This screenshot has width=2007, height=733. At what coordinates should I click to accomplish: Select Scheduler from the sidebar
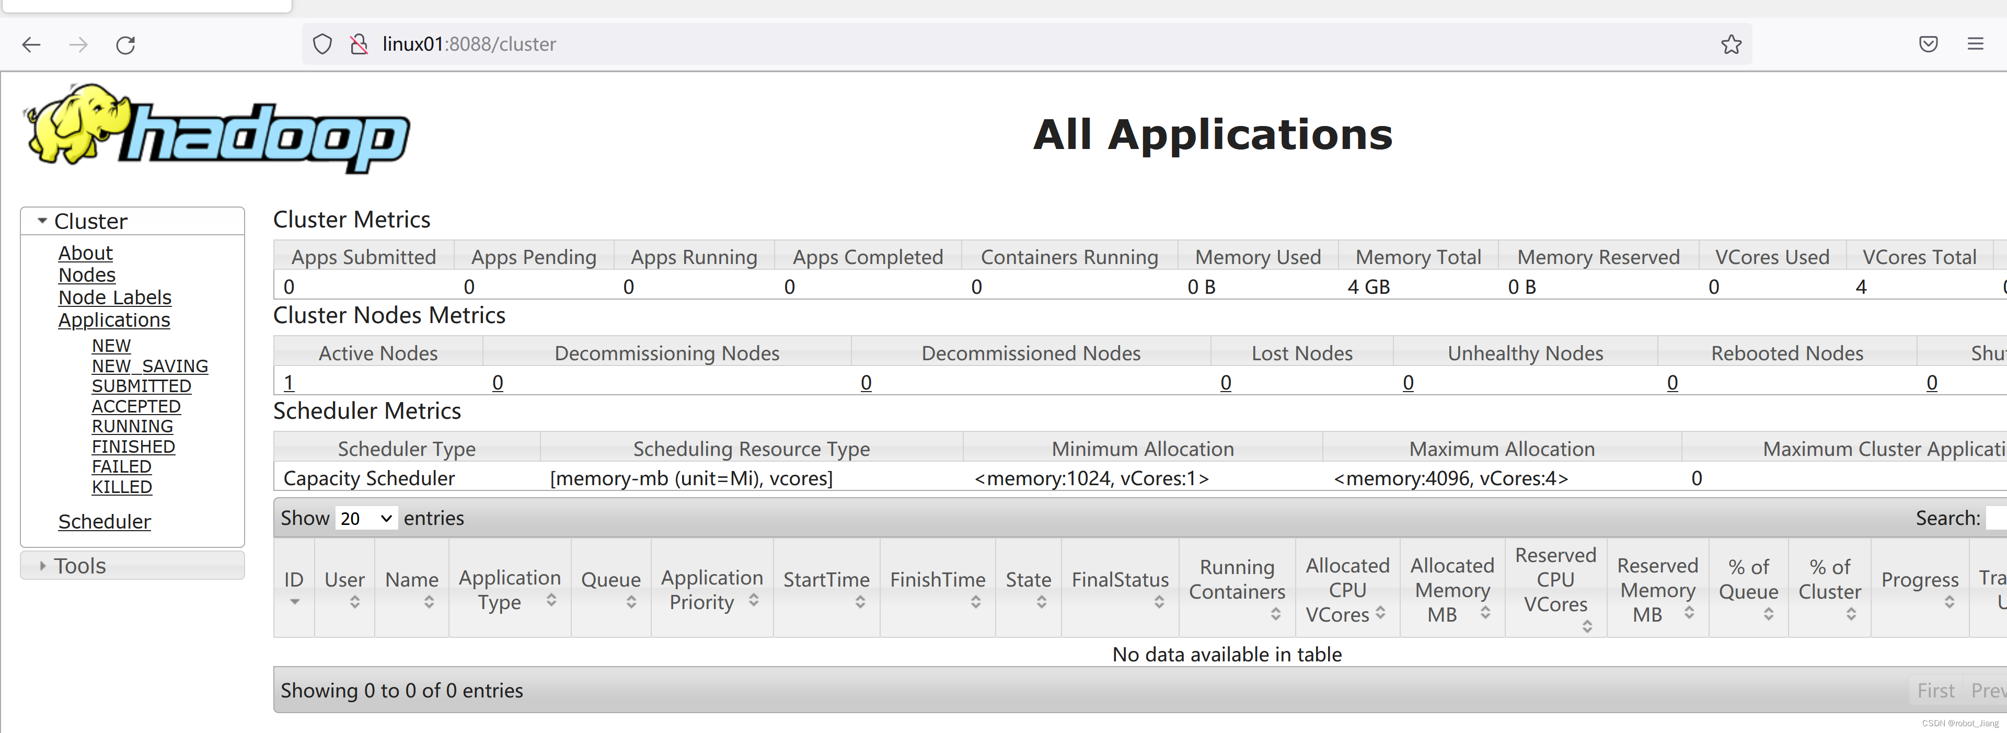pyautogui.click(x=105, y=521)
